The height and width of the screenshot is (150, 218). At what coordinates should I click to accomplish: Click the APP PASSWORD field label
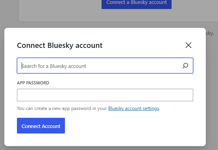click(x=33, y=83)
